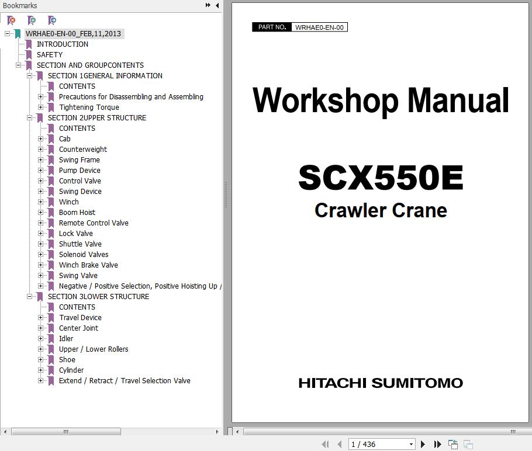
Task: Click the delete bookmark icon
Action: point(11,20)
